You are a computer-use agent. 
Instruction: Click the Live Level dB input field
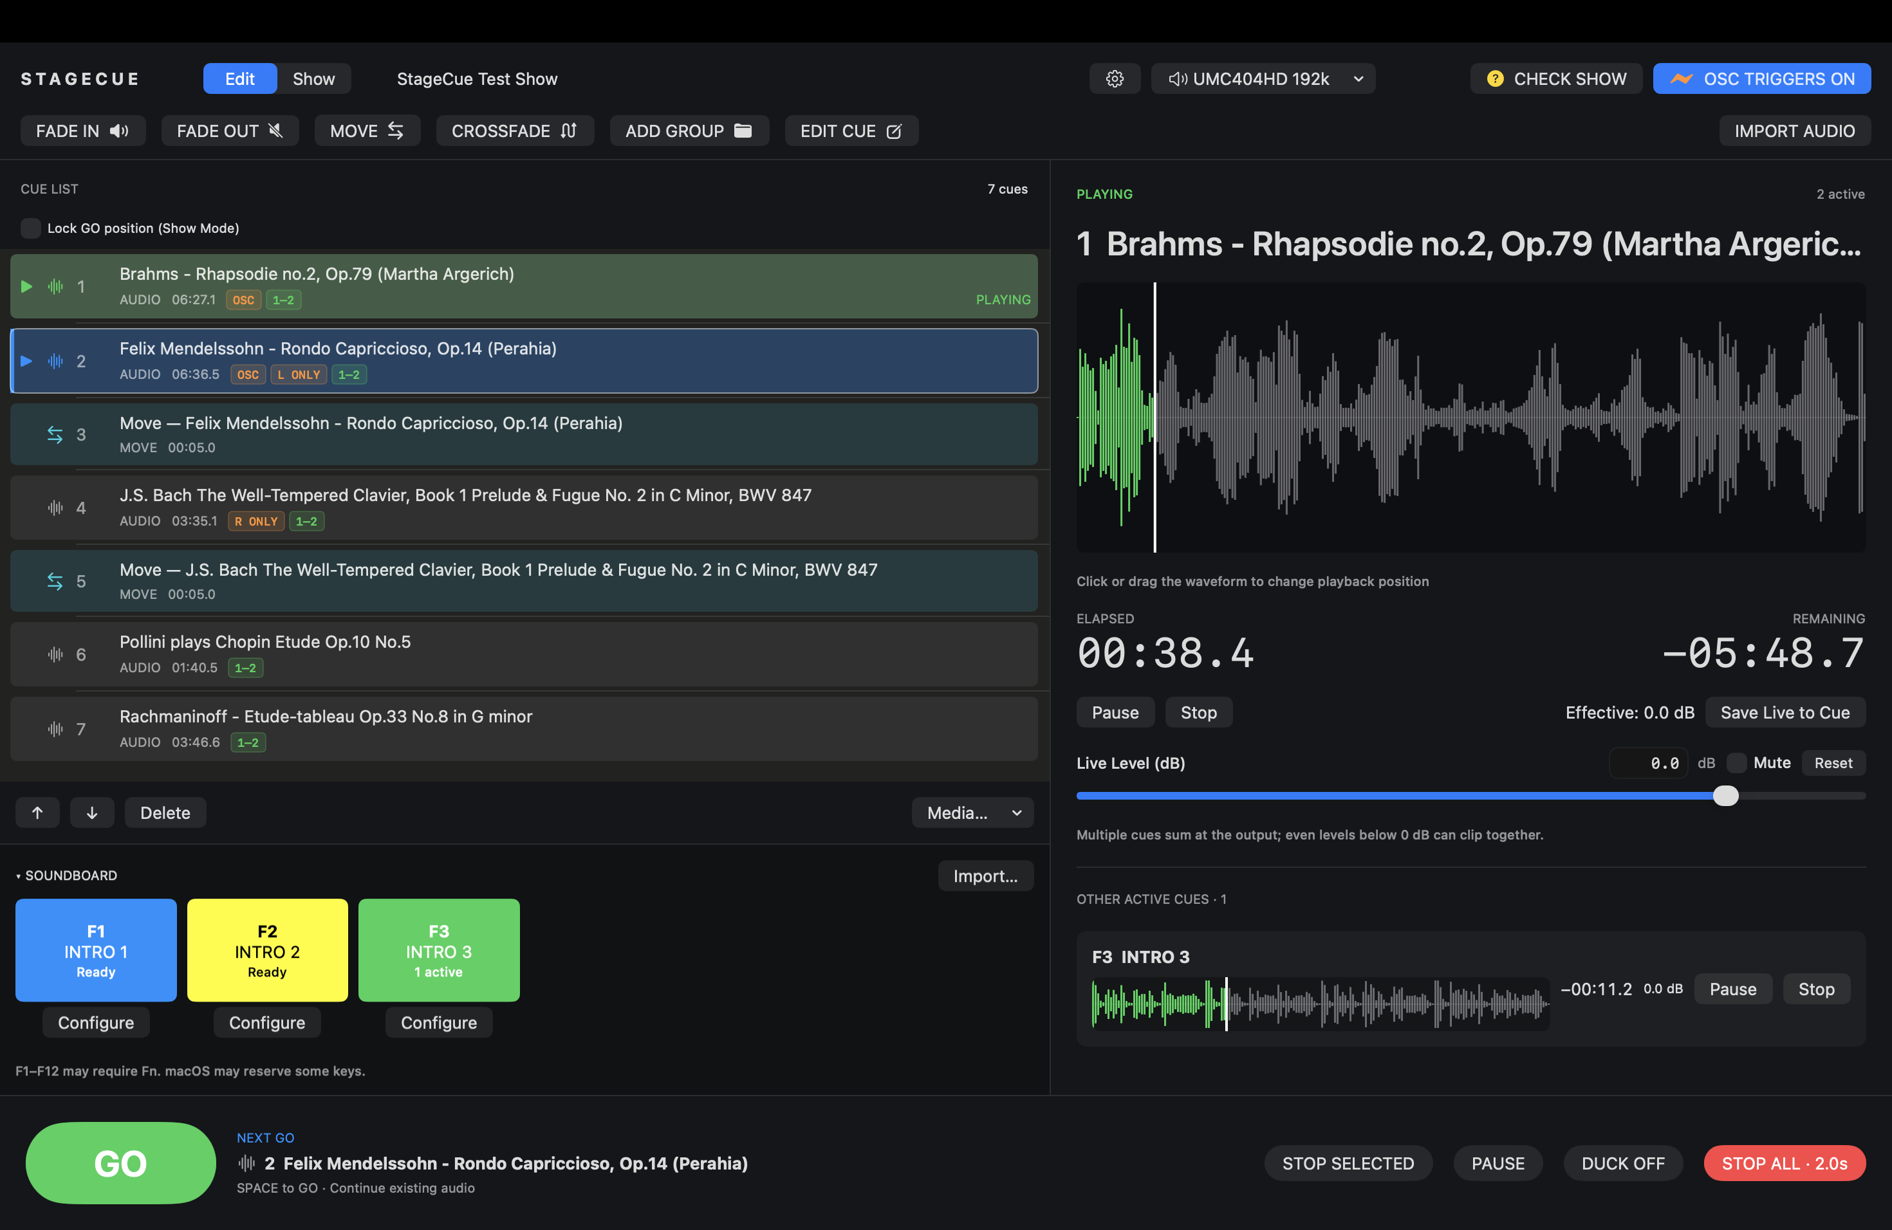click(1647, 763)
